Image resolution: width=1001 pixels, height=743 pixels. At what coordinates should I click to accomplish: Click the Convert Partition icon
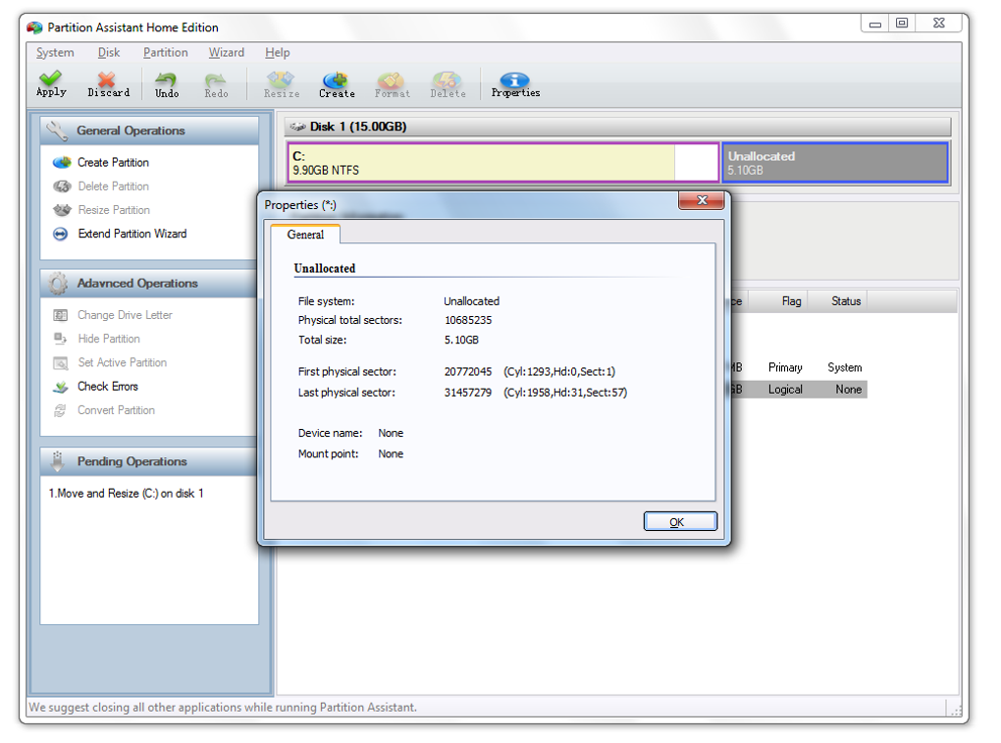(60, 410)
